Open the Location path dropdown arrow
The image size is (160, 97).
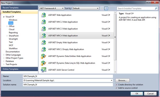(x=112, y=80)
